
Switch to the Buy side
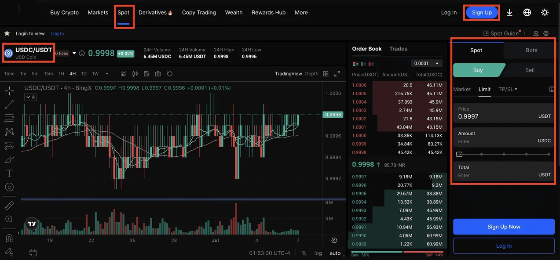pyautogui.click(x=478, y=70)
